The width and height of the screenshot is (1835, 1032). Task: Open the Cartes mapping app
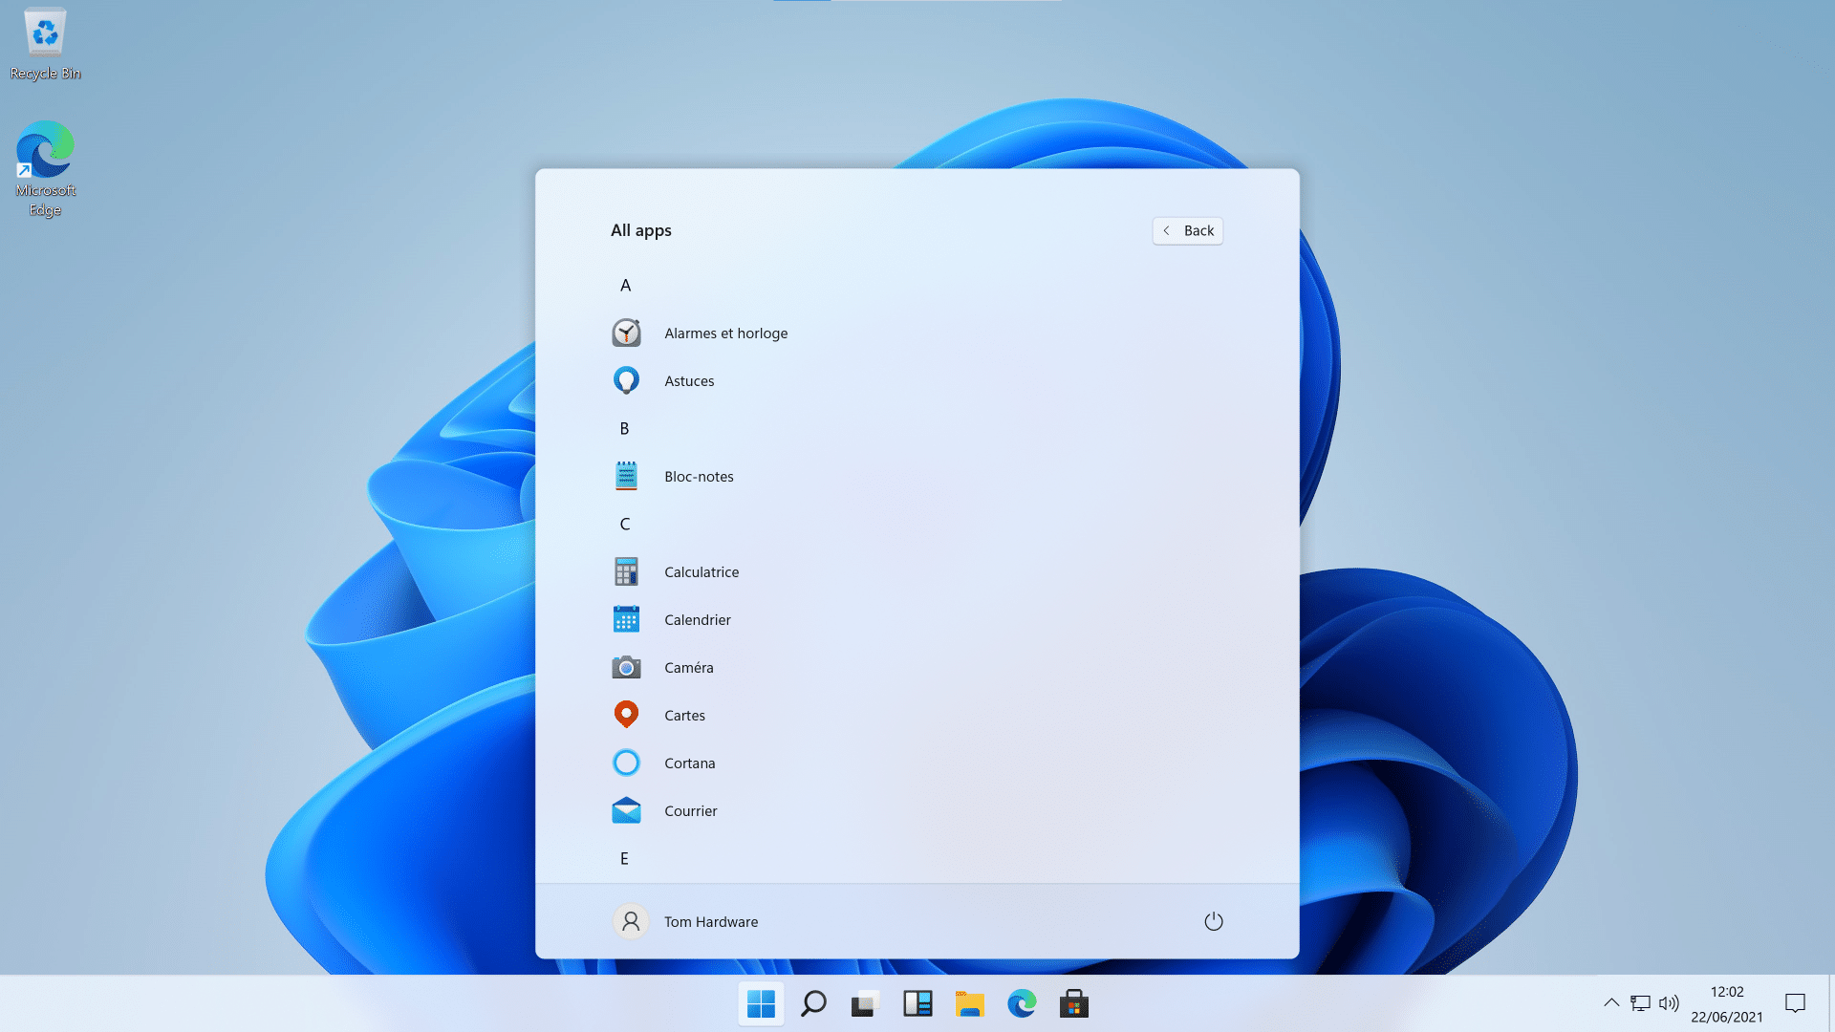pyautogui.click(x=684, y=715)
